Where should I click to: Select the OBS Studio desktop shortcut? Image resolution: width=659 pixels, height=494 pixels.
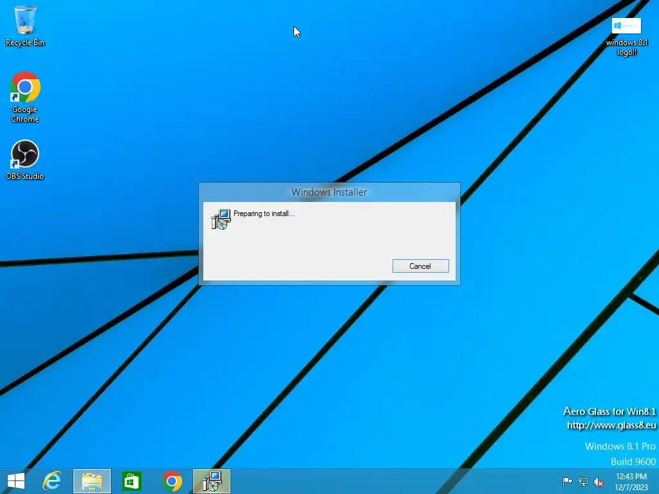coord(25,160)
